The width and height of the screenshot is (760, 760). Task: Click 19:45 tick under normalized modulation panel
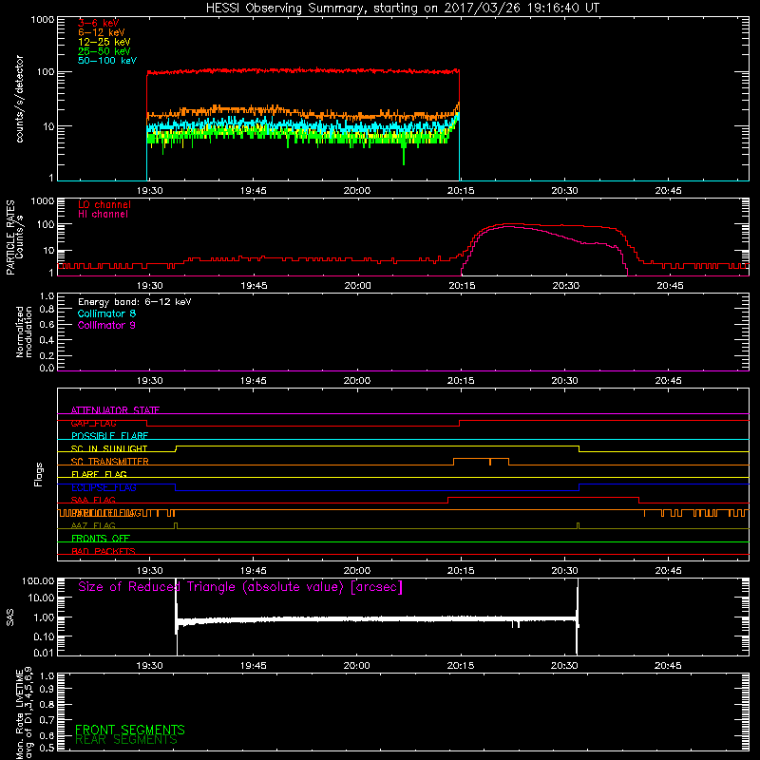coord(253,381)
